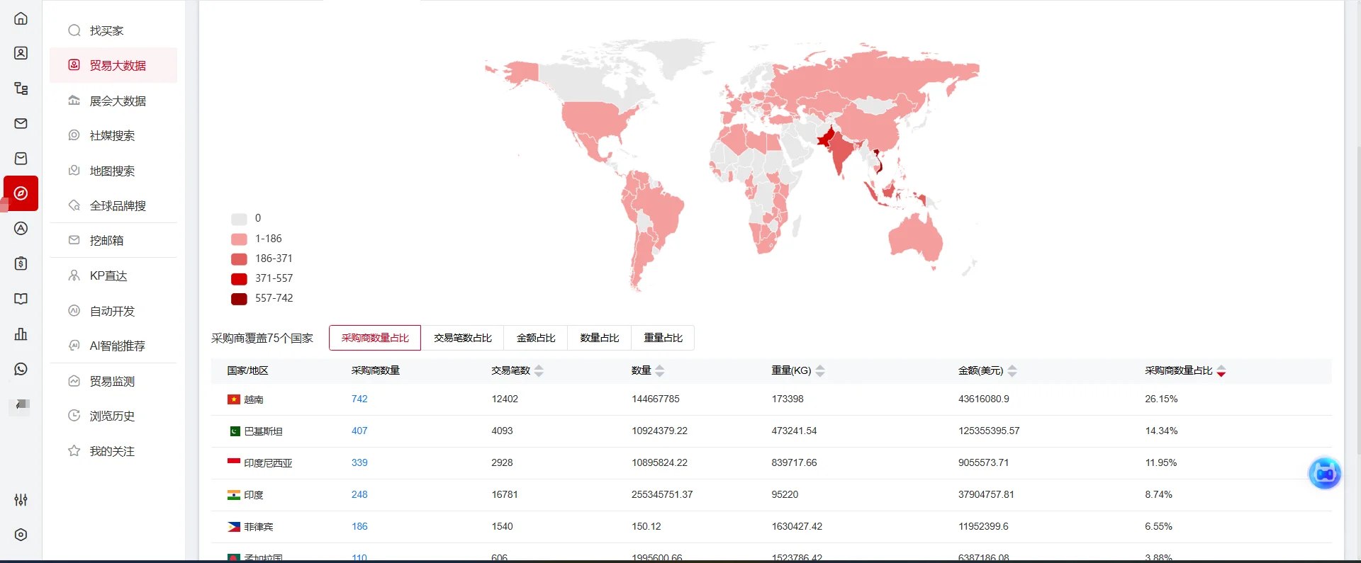Click the Indonesia flag in the 印度尼西亚 row
The width and height of the screenshot is (1361, 563).
click(234, 463)
